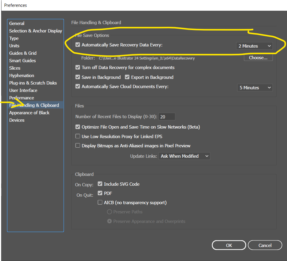287x261 pixels.
Task: Select Preserve Paths radio button
Action: pos(109,212)
